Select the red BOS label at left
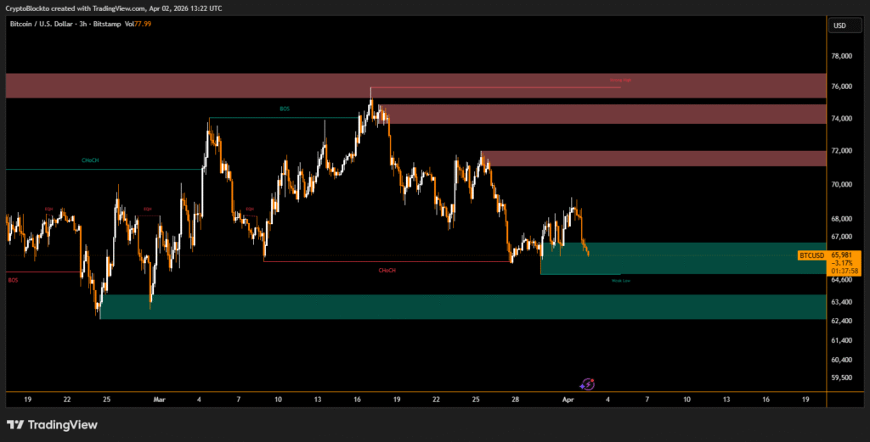 click(12, 279)
